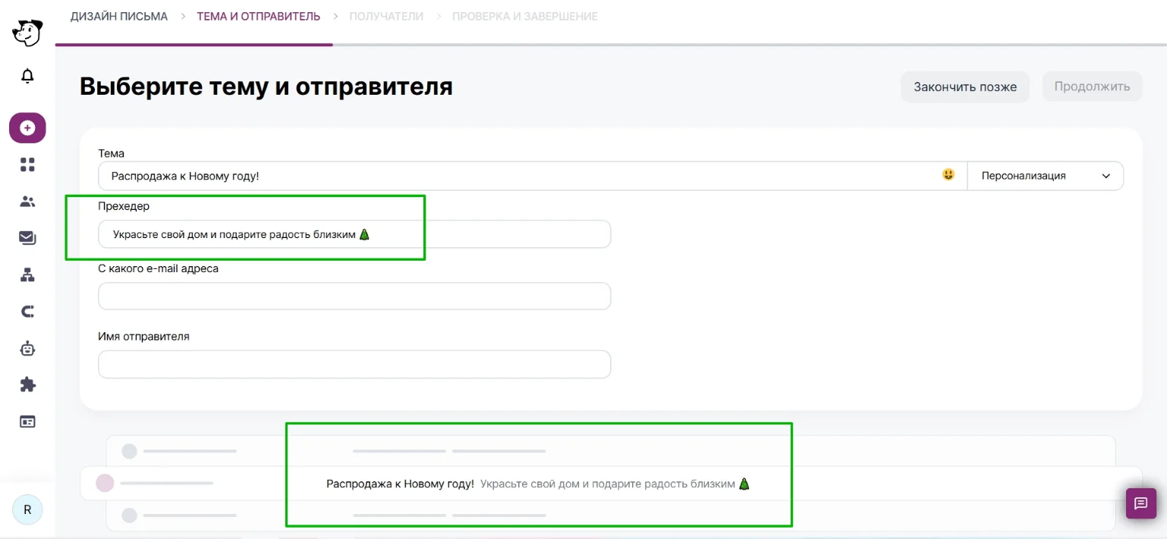The image size is (1167, 539).
Task: Click the notification bell icon
Action: pos(27,76)
